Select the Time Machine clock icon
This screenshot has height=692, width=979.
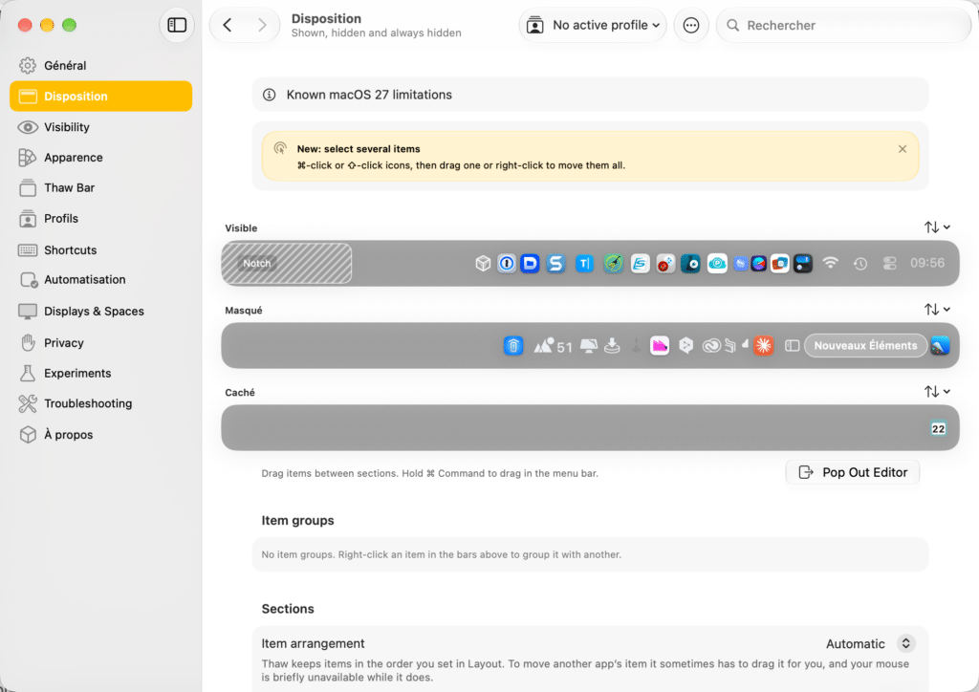point(860,263)
